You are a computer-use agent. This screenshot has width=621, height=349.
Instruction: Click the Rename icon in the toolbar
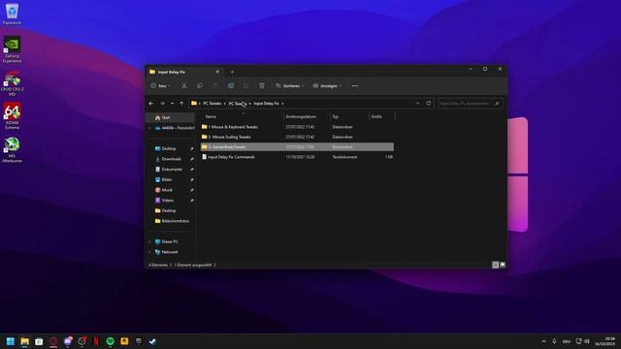point(231,86)
